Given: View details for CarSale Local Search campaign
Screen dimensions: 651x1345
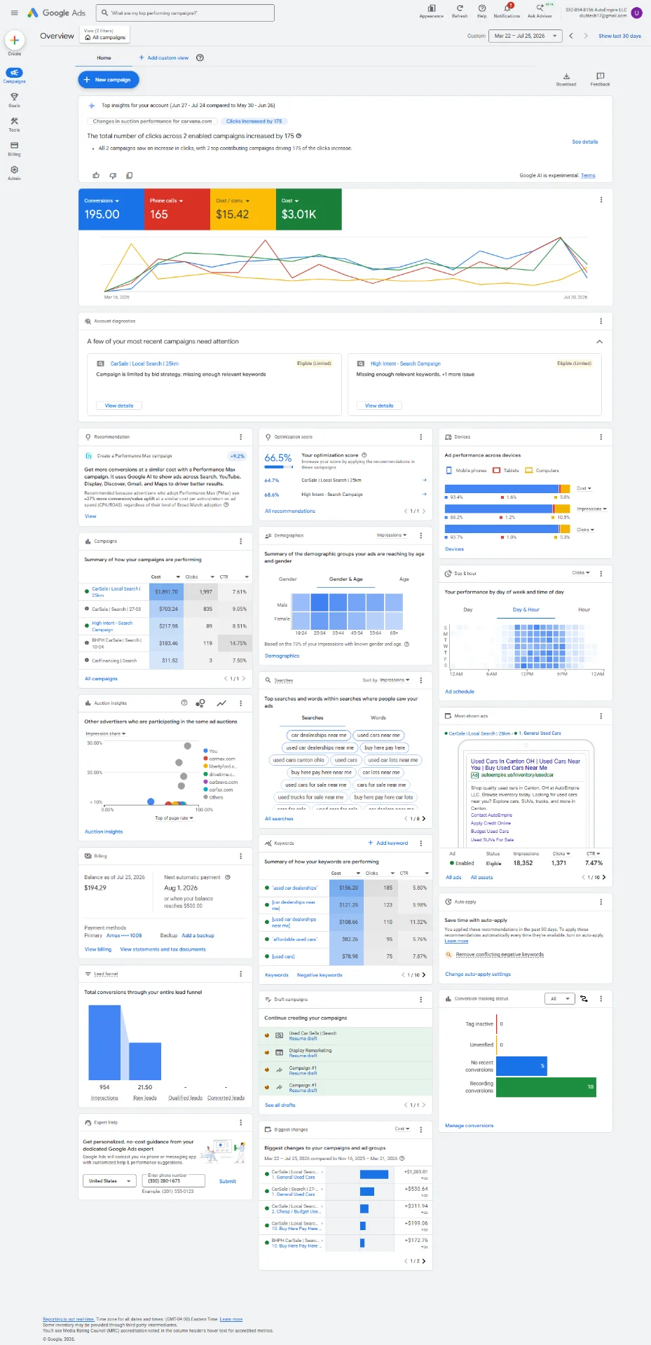Looking at the screenshot, I should tap(119, 406).
